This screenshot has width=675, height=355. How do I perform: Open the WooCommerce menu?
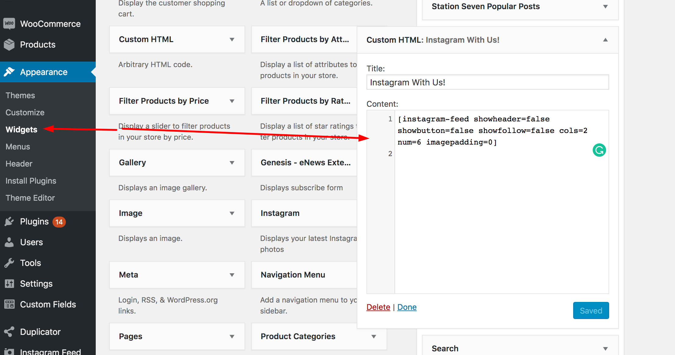[x=50, y=24]
